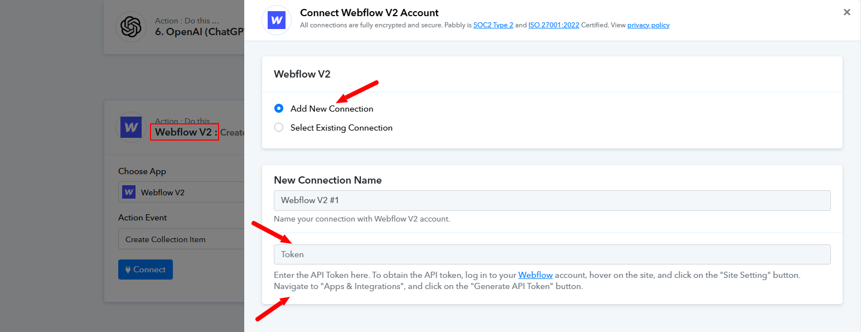This screenshot has height=332, width=861.
Task: Close the Connect Webflow V2 dialog
Action: [847, 12]
